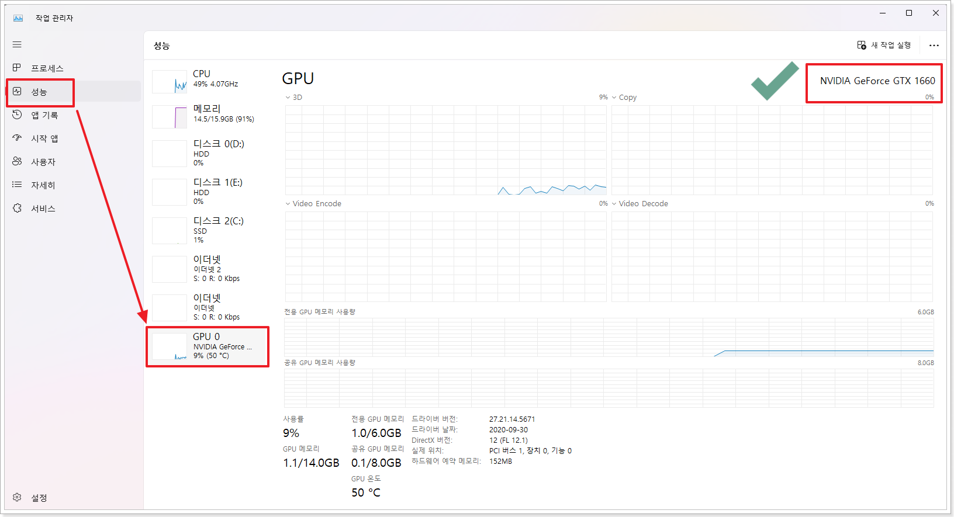
Task: Click the NVIDIA GeForce GTX 1660 name
Action: 877,81
